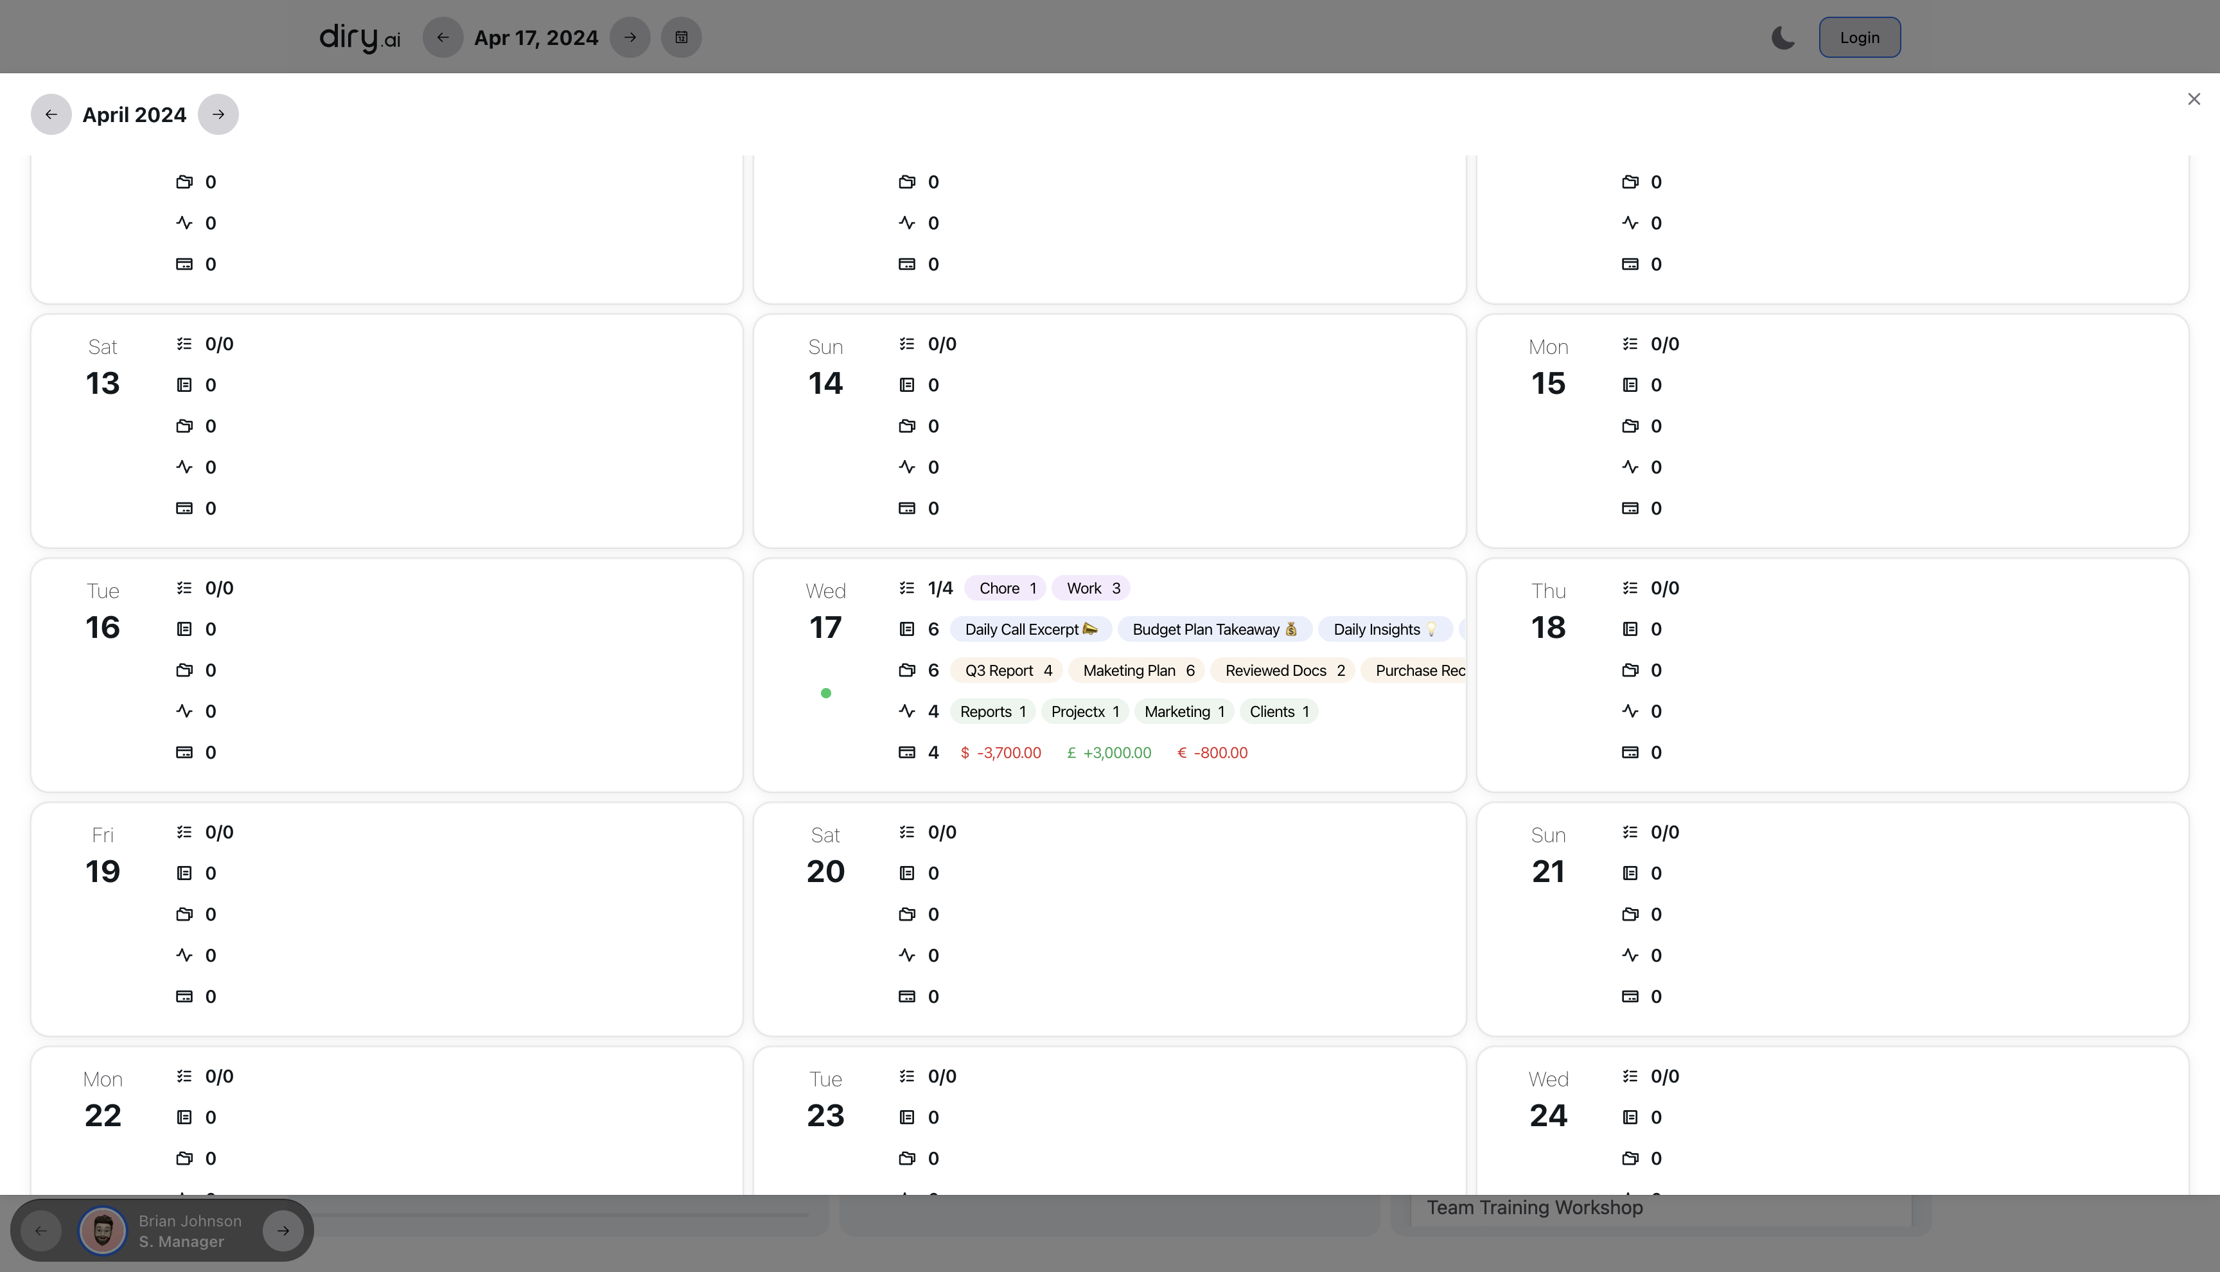The image size is (2220, 1272).
Task: Select the Work task tag
Action: 1091,588
